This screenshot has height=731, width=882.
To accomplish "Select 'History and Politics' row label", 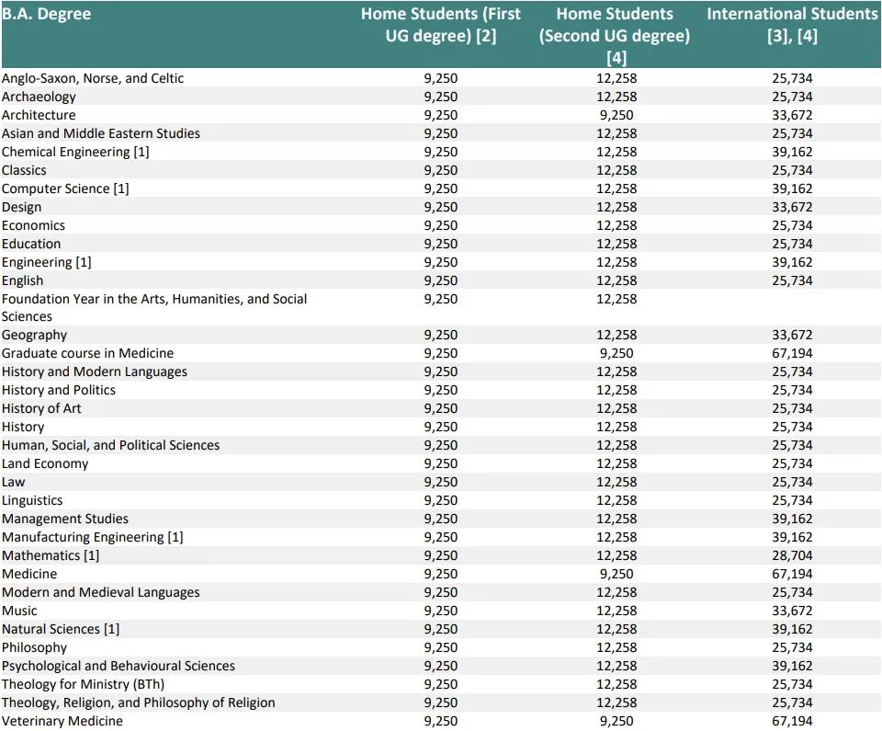I will (x=59, y=390).
